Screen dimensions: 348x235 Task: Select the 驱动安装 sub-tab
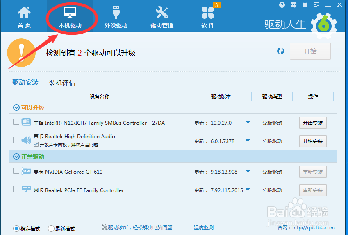click(25, 82)
